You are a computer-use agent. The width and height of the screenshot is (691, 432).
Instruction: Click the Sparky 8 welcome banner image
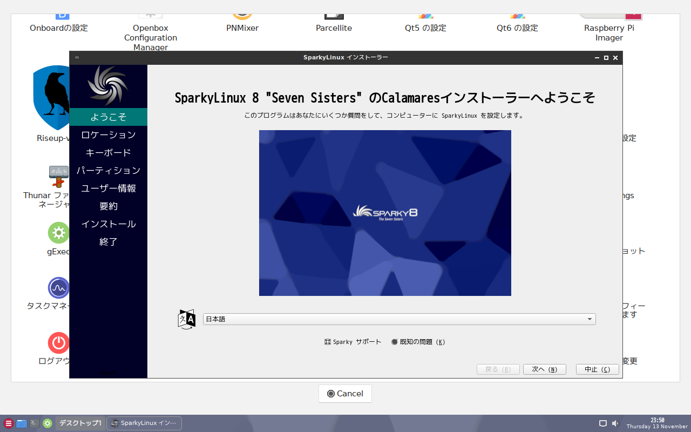coord(385,213)
